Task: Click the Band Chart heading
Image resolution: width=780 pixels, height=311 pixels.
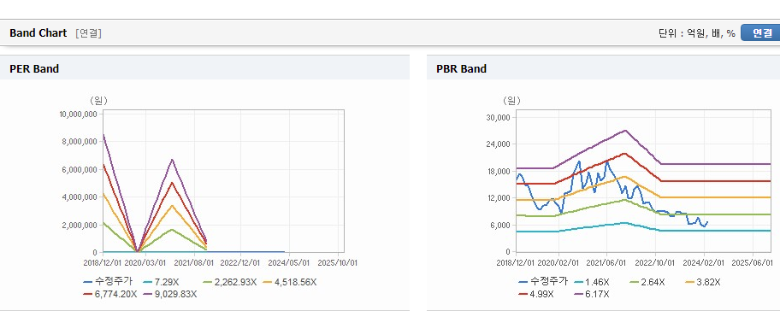Action: [38, 32]
